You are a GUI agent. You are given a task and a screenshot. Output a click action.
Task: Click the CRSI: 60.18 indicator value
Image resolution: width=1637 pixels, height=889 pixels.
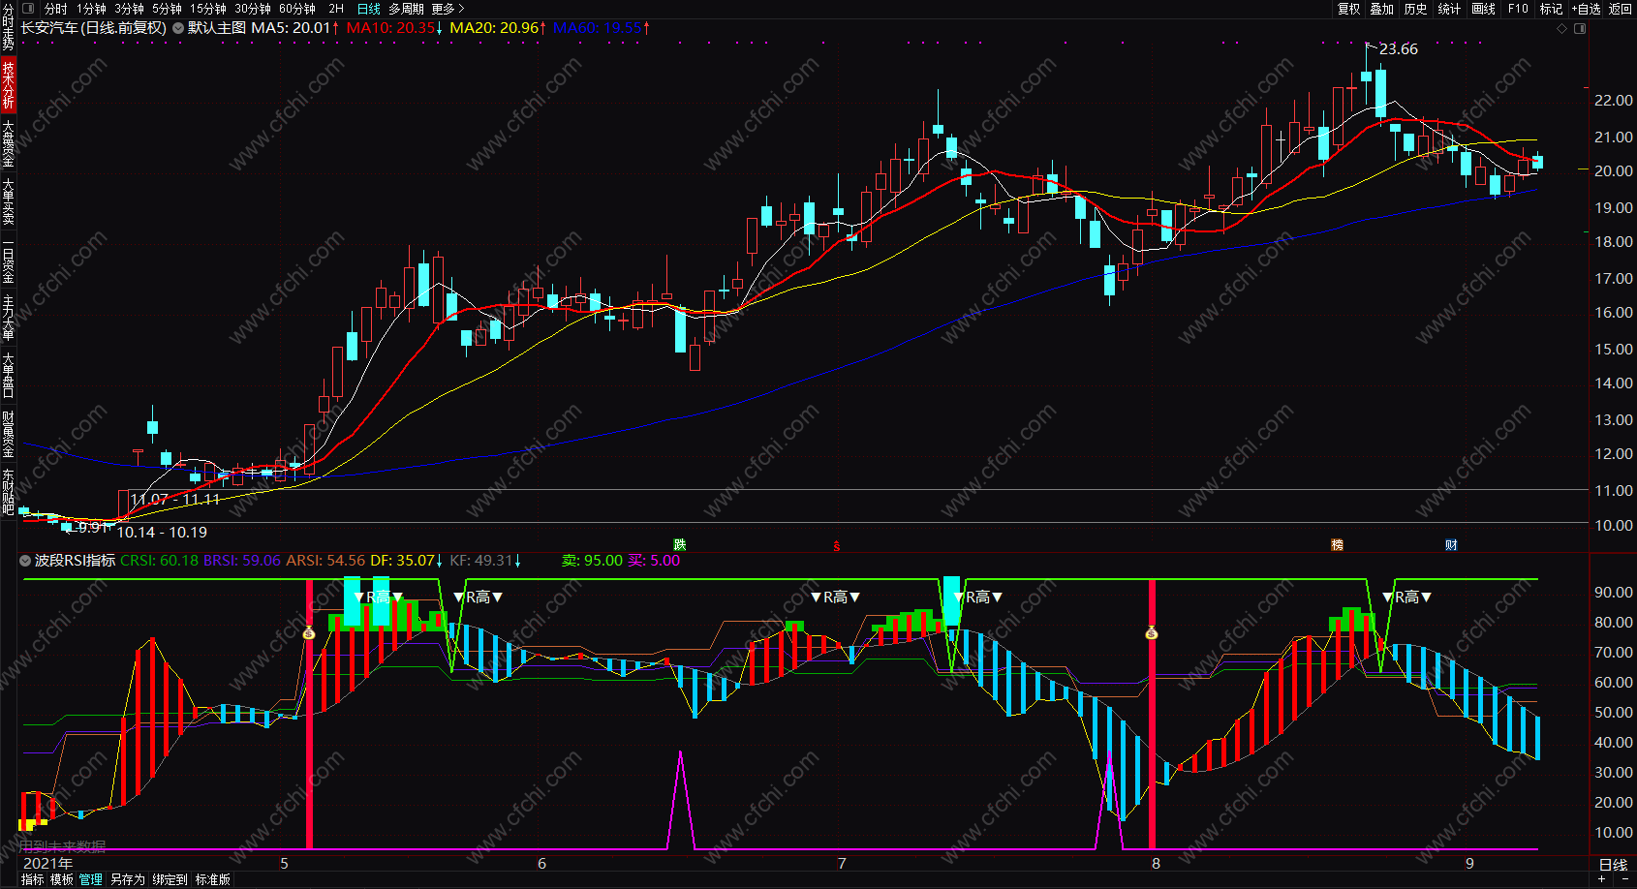[159, 561]
